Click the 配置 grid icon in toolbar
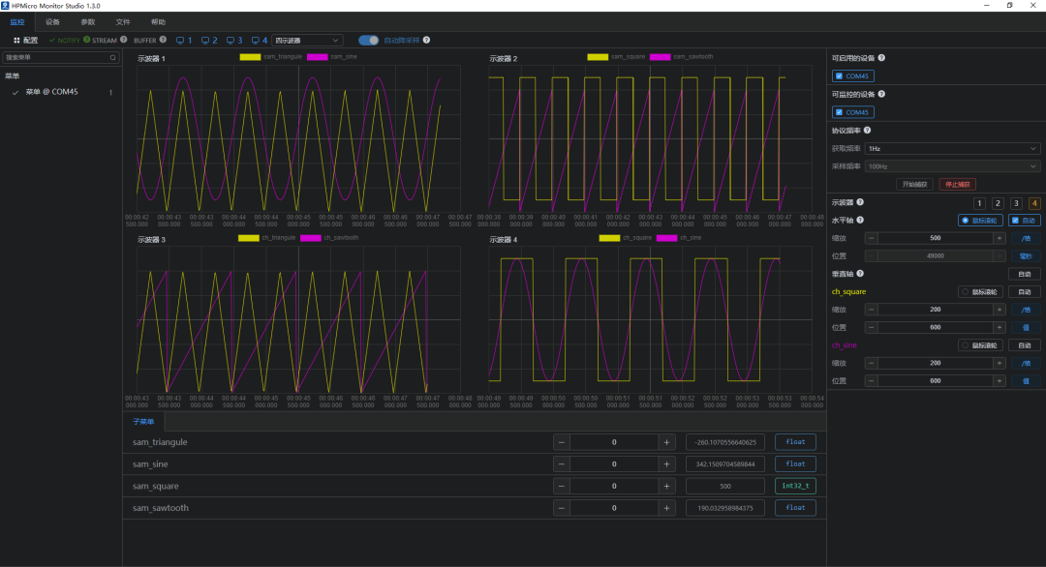Image resolution: width=1046 pixels, height=567 pixels. click(x=16, y=41)
